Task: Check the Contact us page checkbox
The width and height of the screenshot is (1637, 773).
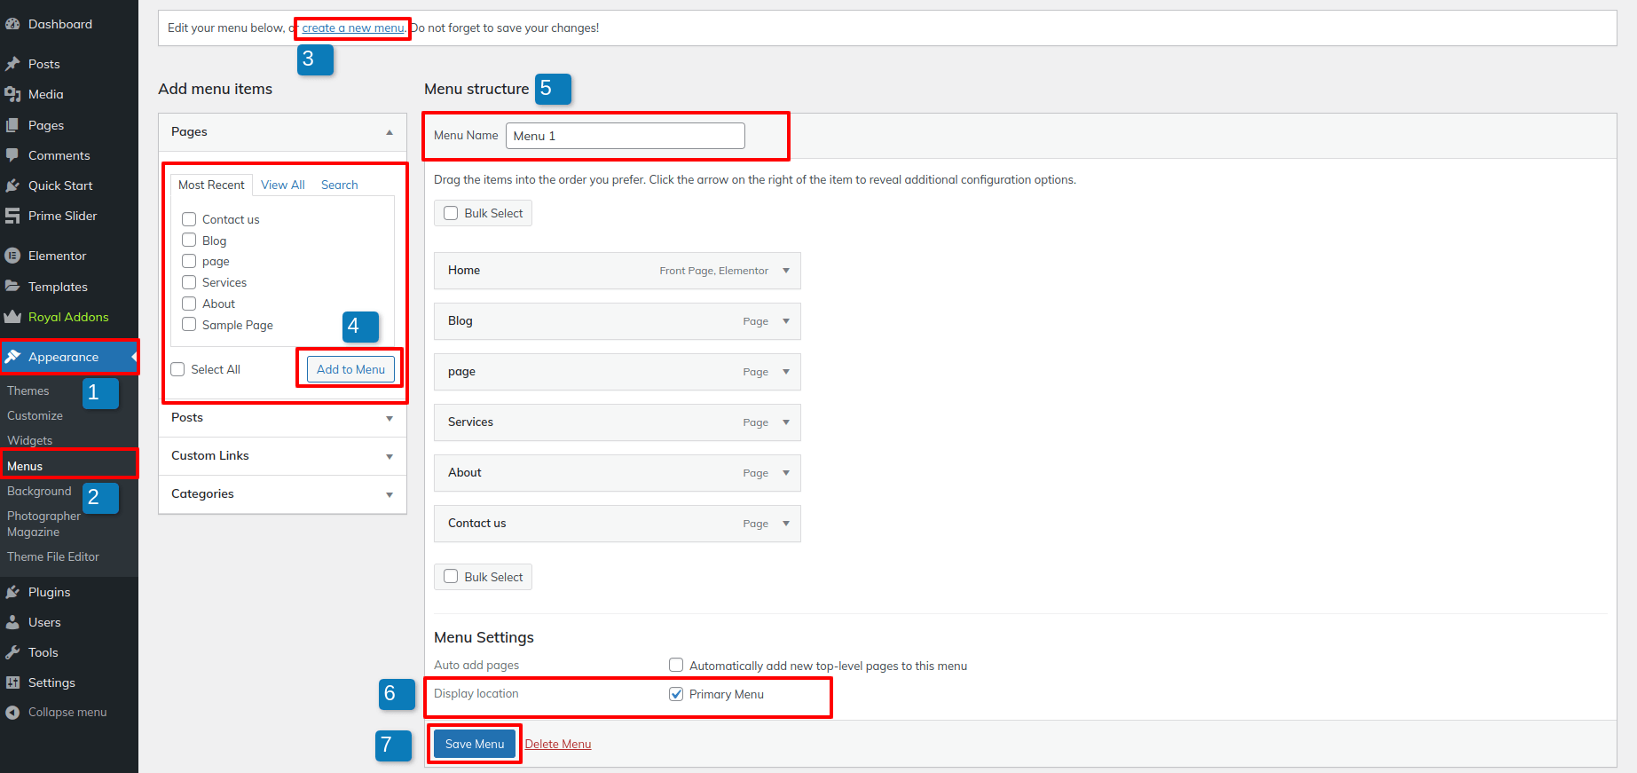Action: point(189,219)
